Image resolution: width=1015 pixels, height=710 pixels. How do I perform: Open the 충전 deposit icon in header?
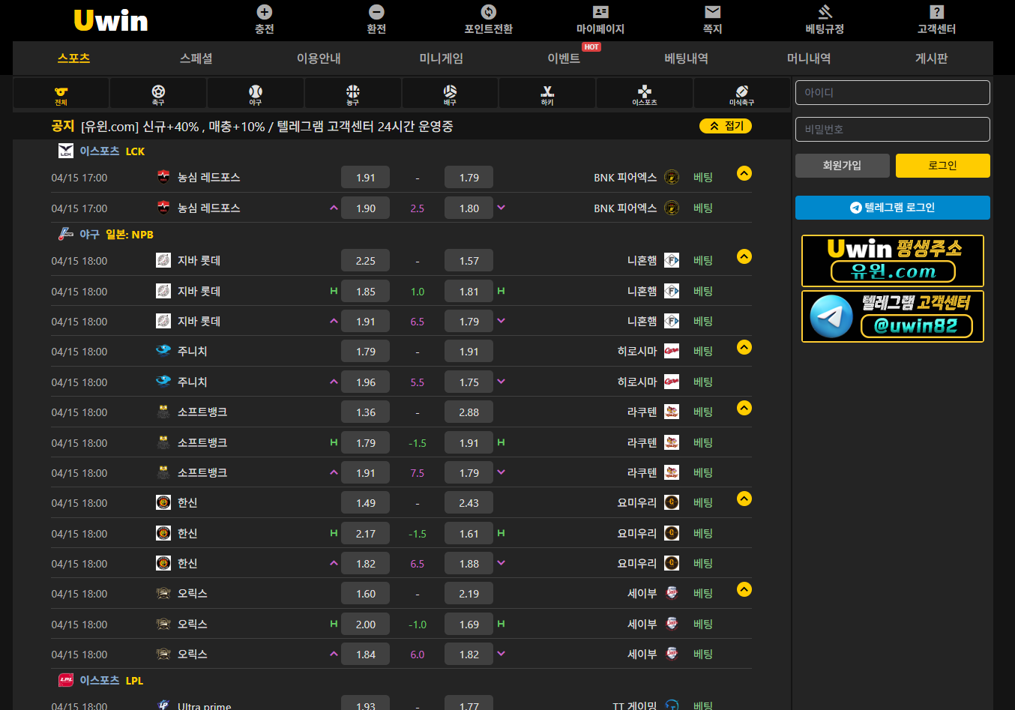265,19
